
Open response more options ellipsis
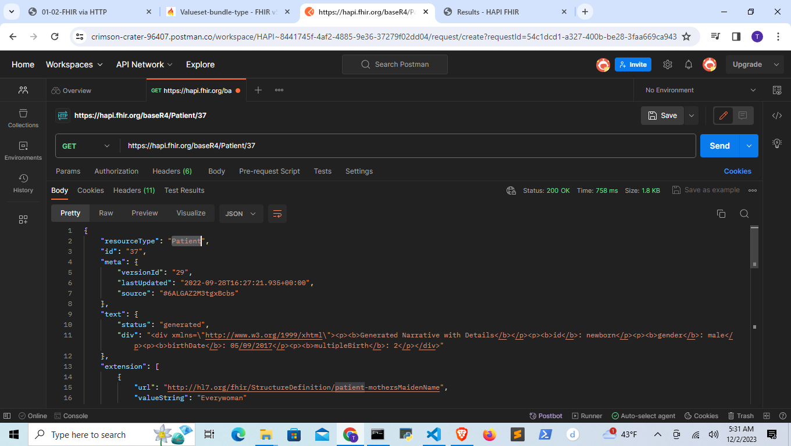point(753,190)
